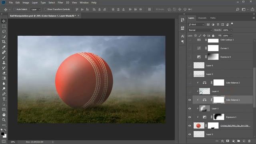Close the Ball Manipulation.psd document tab
Image resolution: width=256 pixels, height=144 pixels.
pyautogui.click(x=78, y=16)
